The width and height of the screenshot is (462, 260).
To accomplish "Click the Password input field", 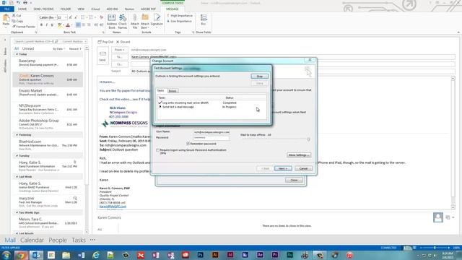I will (212, 138).
